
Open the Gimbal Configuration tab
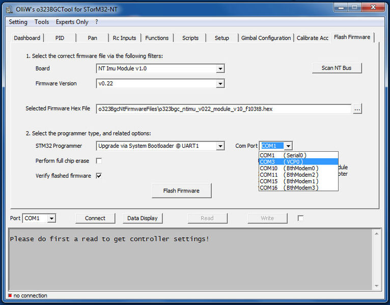pos(266,38)
